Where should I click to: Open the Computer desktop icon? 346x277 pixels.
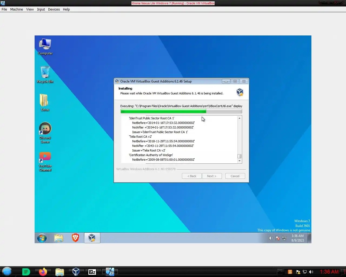[x=45, y=47]
